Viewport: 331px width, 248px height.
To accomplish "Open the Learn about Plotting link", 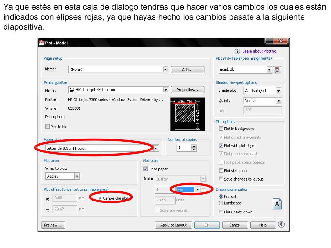I will [260, 51].
